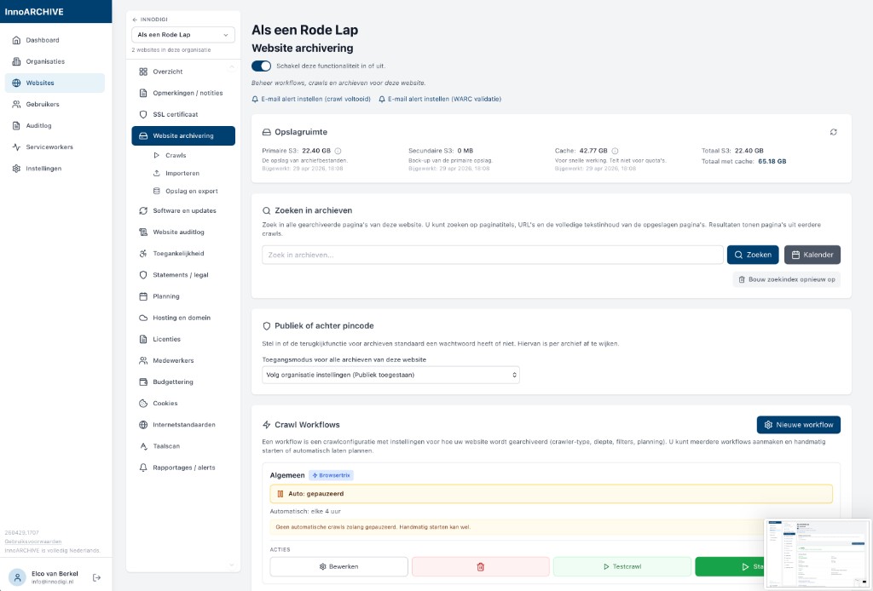Screen dimensions: 873x591
Task: Click the user avatar icon at bottom left
Action: [16, 577]
